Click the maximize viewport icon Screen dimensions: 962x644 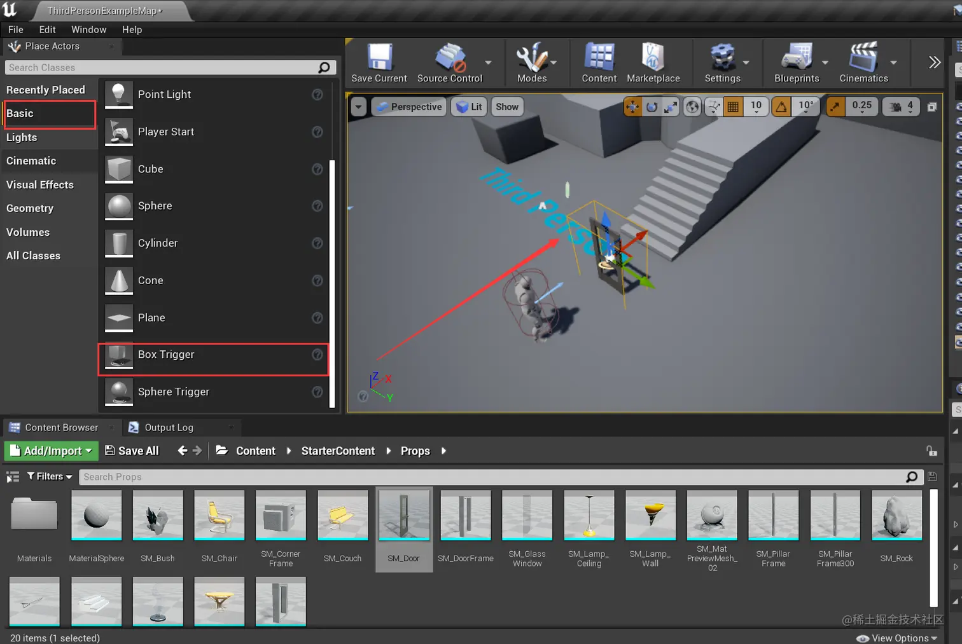[x=932, y=107]
